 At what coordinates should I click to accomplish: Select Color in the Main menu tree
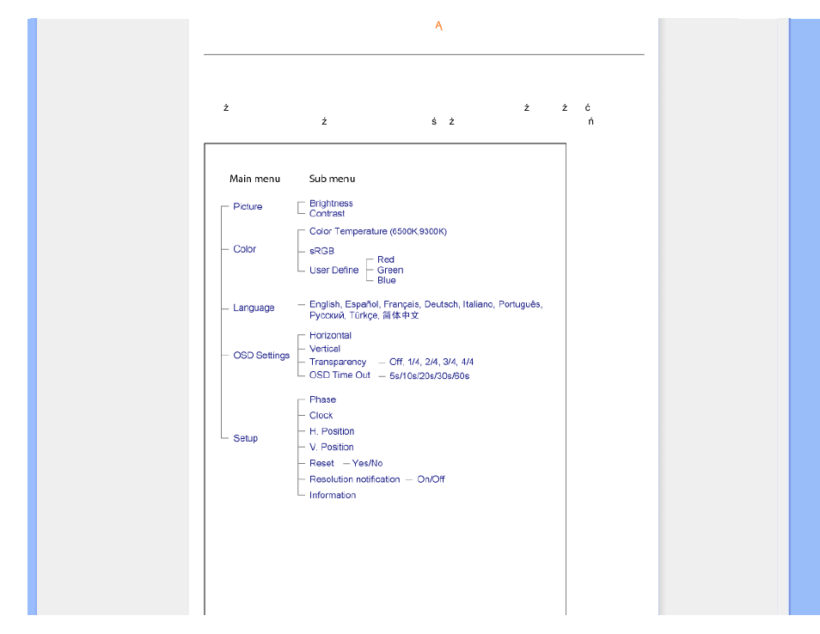click(244, 249)
